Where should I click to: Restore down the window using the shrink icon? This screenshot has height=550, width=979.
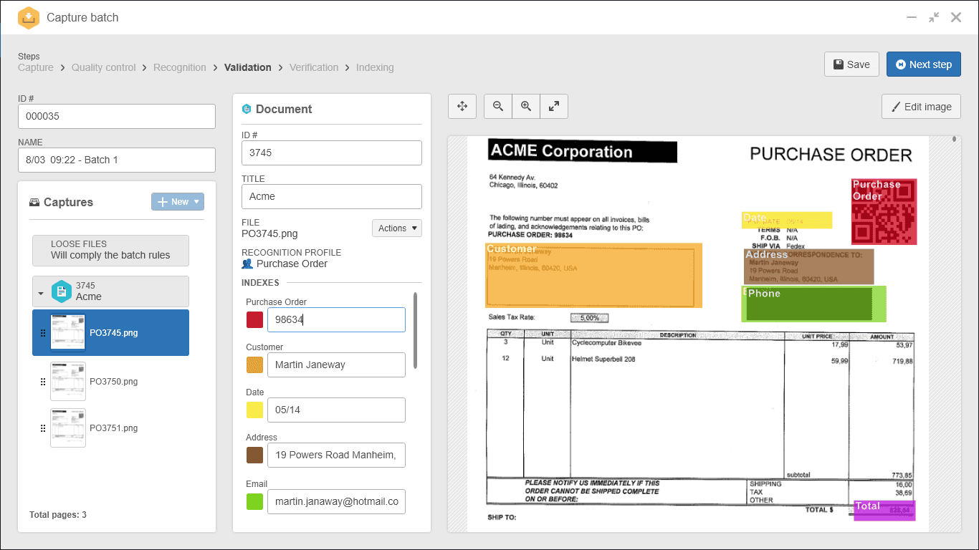click(x=934, y=17)
